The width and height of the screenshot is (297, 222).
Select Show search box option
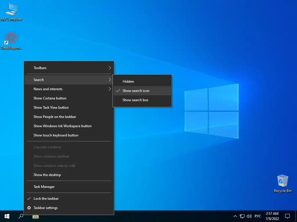[x=142, y=100]
